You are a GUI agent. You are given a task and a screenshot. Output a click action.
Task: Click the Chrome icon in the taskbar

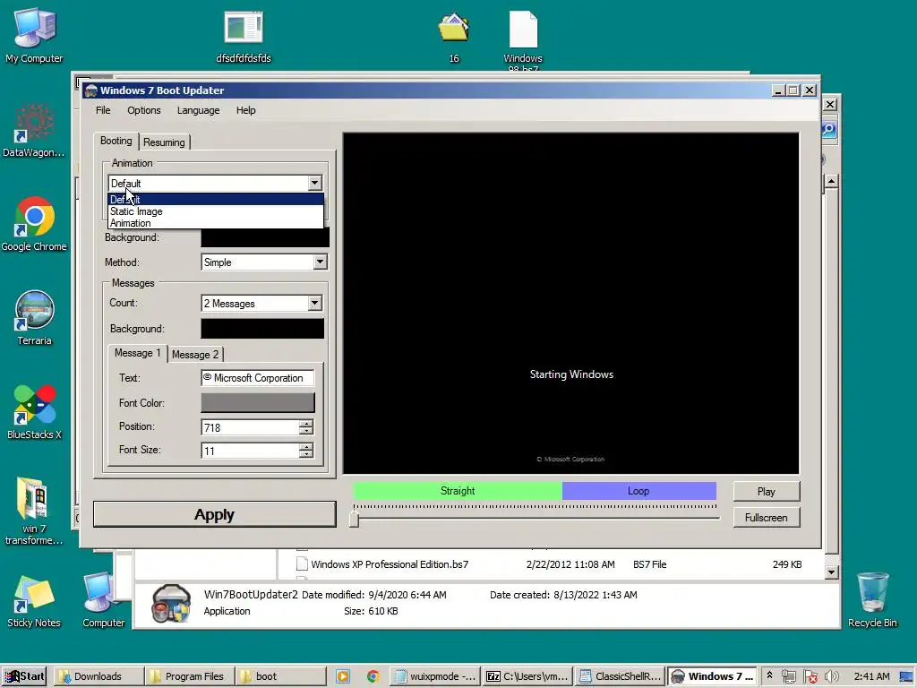pyautogui.click(x=373, y=676)
